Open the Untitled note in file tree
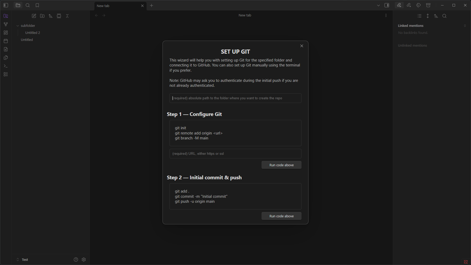471x265 pixels. coord(27,40)
